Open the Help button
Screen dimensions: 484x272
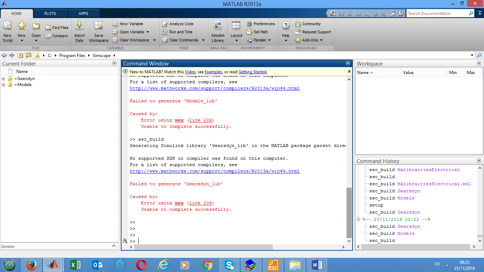pos(286,32)
